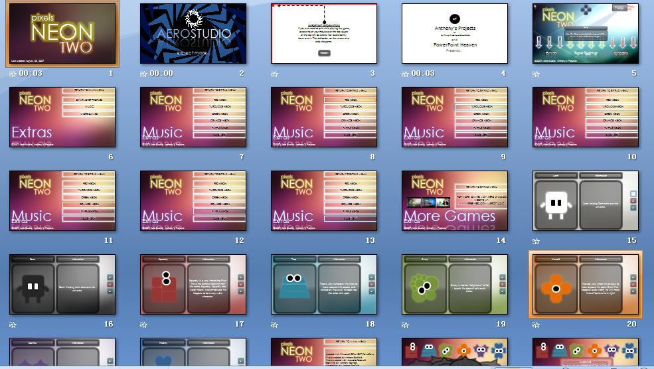654x369 pixels.
Task: Select the Neon Two credits slide in bottom row
Action: (x=324, y=352)
